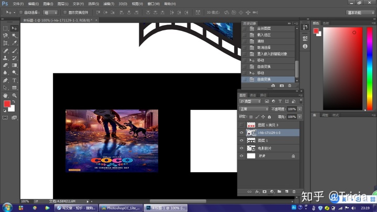Open the 图像(I) menu
Viewport: 377px width, 212px height.
[x=48, y=4]
